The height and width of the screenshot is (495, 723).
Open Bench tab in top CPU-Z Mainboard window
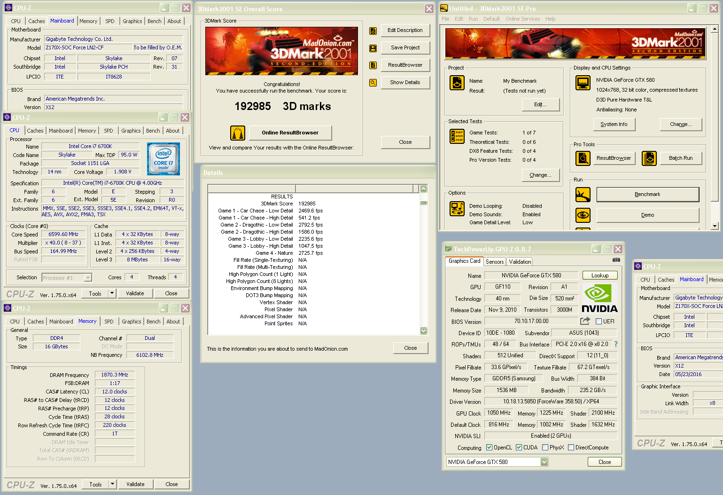(155, 21)
